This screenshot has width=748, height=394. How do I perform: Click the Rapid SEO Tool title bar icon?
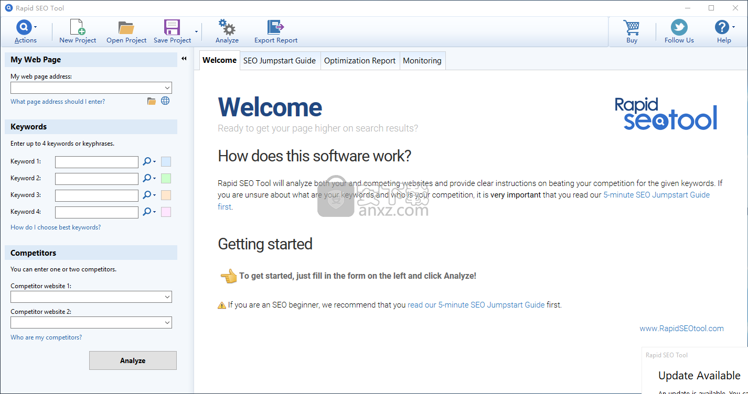[8, 8]
